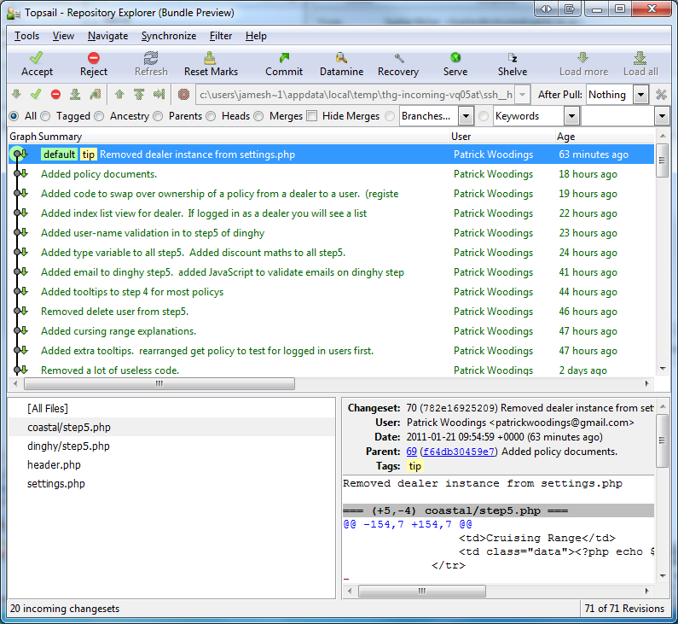Click the Reset Marks toolbar icon
Viewport: 678px width, 624px height.
(x=211, y=64)
